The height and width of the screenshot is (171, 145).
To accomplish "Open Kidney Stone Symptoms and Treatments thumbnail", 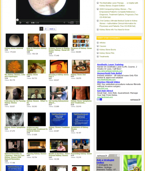I will point(81,93).
